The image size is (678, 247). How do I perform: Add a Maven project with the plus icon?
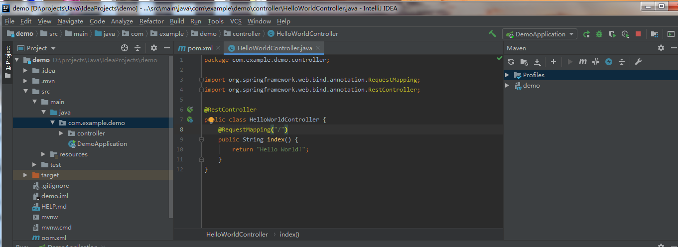(x=553, y=62)
